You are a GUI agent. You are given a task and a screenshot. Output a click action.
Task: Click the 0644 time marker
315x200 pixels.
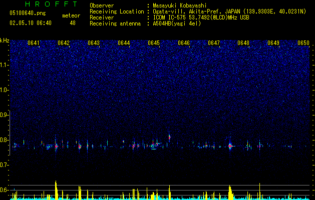point(124,43)
